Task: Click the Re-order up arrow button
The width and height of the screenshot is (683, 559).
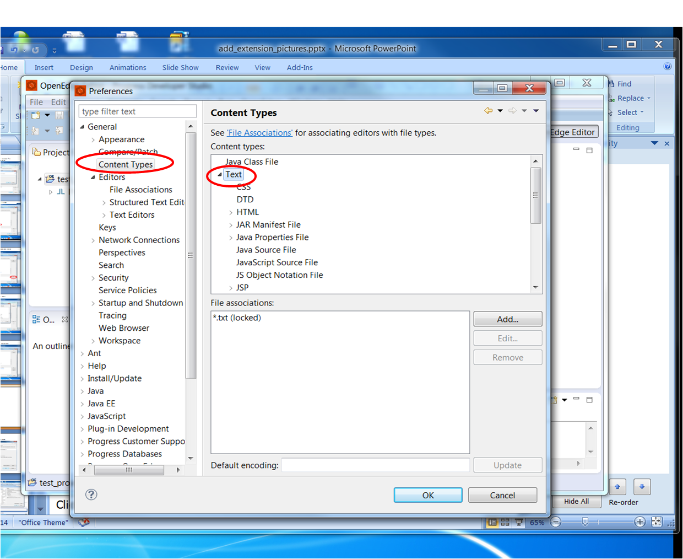Action: click(x=617, y=487)
